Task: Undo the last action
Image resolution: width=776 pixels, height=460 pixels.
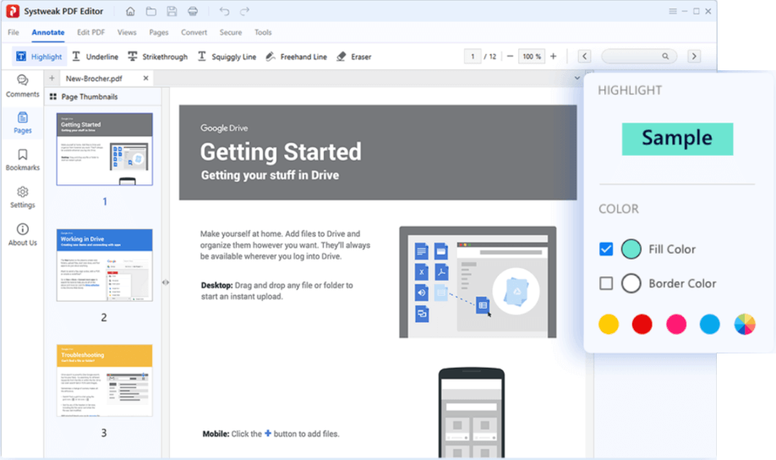Action: (224, 11)
